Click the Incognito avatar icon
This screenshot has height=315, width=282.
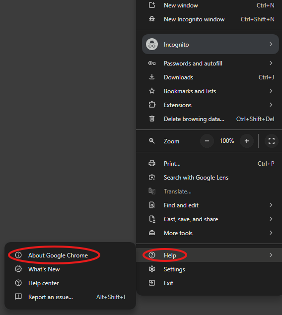(x=152, y=44)
